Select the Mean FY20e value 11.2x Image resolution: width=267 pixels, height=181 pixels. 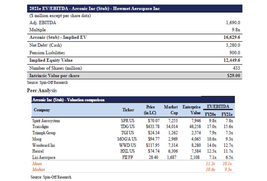click(211, 163)
